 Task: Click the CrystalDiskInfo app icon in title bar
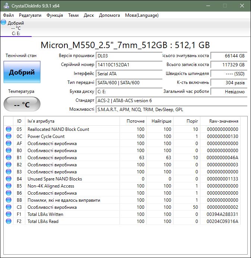pos(6,6)
